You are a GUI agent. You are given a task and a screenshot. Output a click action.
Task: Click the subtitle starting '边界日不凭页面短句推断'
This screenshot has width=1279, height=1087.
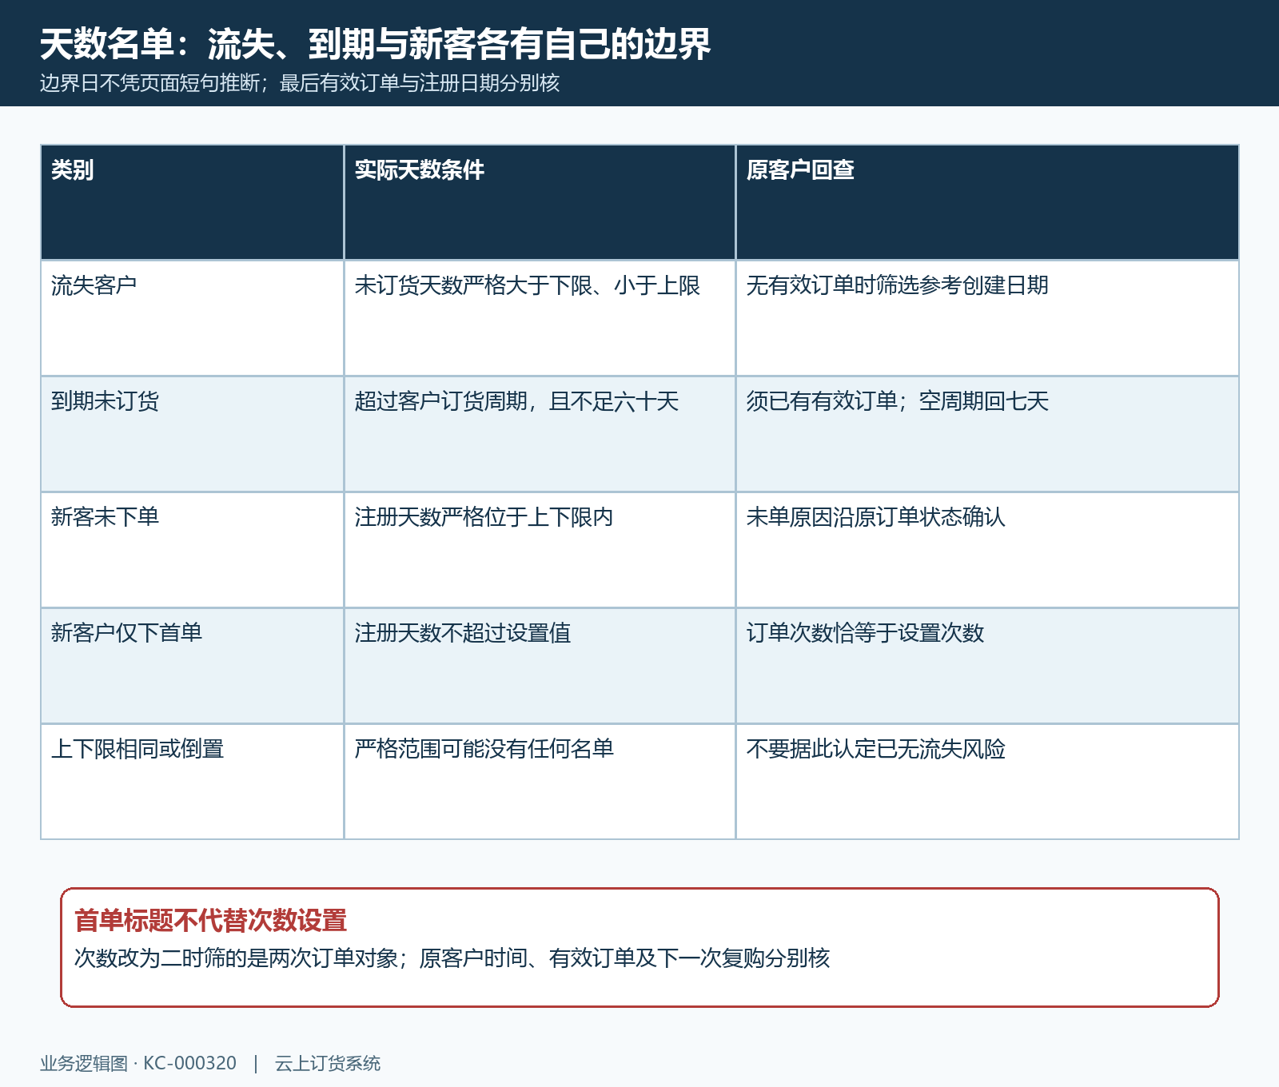tap(300, 83)
